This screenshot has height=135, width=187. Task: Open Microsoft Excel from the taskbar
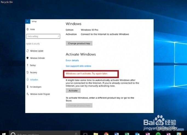(127, 134)
